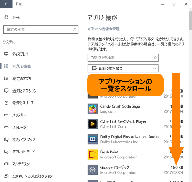Select Fresh Paint app name
192x182 pixels.
click(x=109, y=152)
